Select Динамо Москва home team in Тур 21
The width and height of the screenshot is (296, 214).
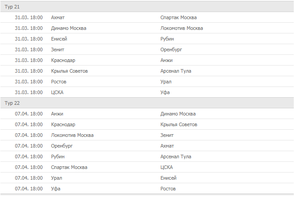click(69, 28)
